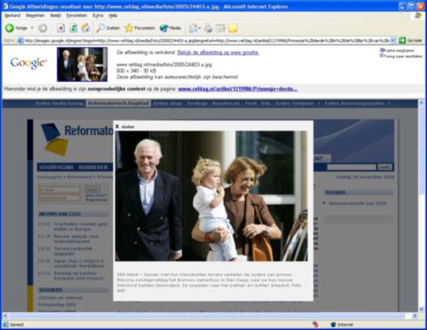Image resolution: width=427 pixels, height=330 pixels.
Task: Close the photo popup with sluiten X
Action: click(x=125, y=126)
